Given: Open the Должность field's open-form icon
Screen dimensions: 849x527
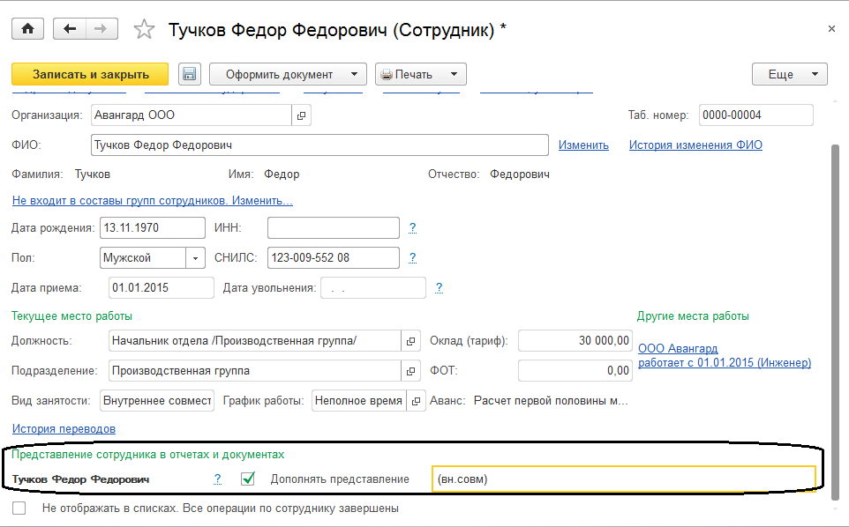Looking at the screenshot, I should pyautogui.click(x=410, y=341).
